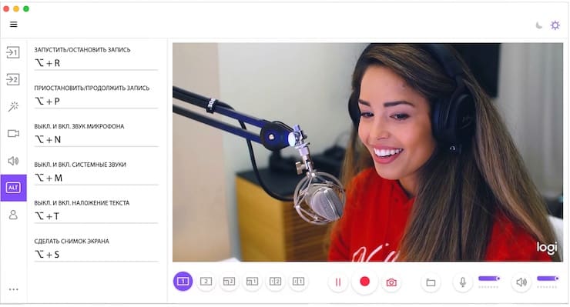Take a snapshot with the camera button

coord(391,282)
